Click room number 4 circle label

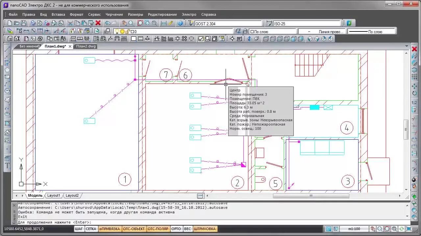coord(347,128)
